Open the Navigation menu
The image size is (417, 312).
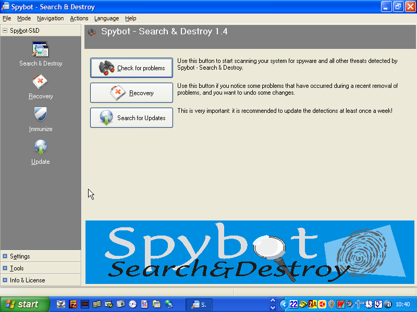pyautogui.click(x=50, y=18)
